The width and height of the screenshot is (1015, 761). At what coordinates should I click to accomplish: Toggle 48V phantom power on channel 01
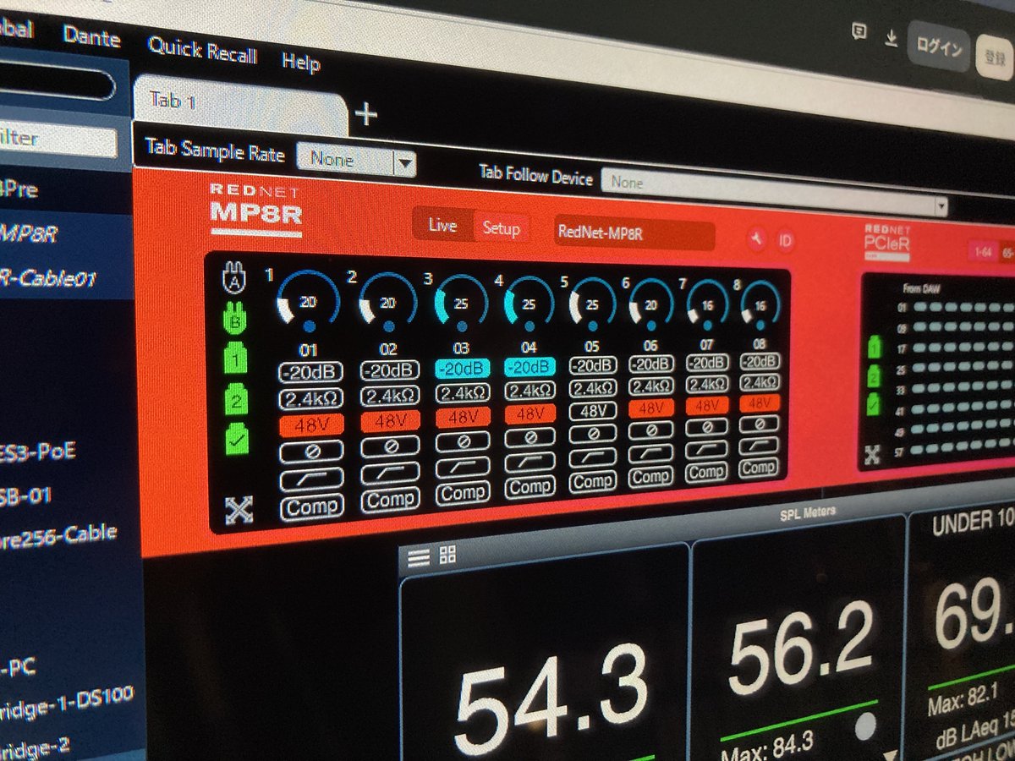coord(310,425)
